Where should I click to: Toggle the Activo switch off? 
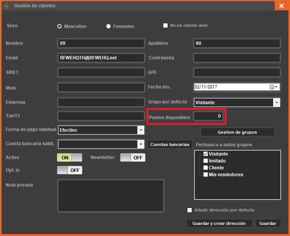coord(70,157)
